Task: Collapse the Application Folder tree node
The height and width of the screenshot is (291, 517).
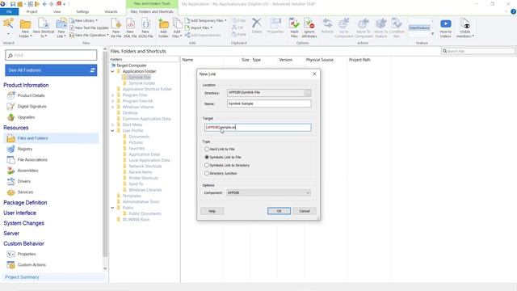Action: [x=112, y=71]
